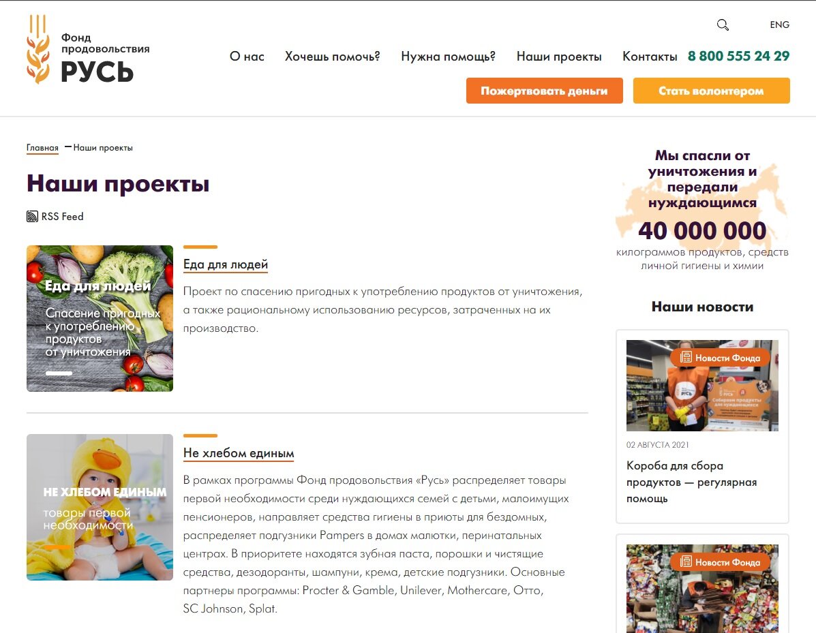Open the О нас menu
The width and height of the screenshot is (816, 633).
tap(247, 56)
